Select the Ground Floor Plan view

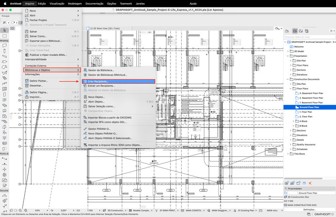(309, 107)
